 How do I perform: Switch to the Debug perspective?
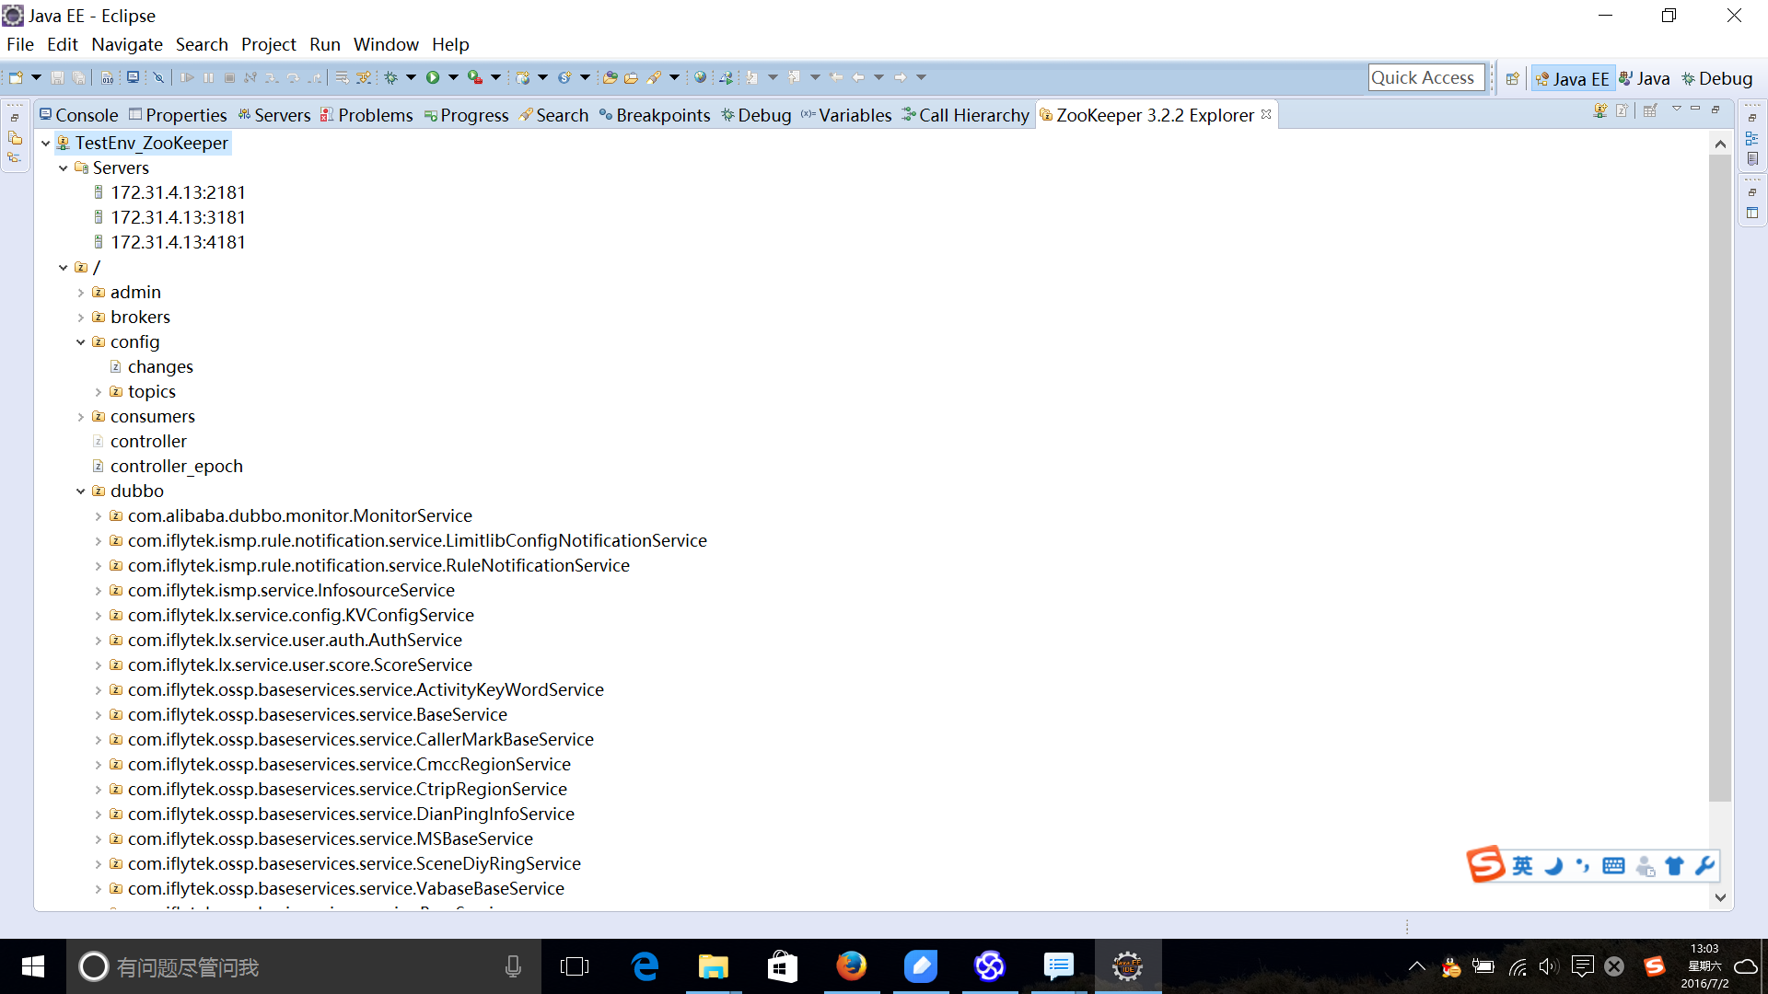pyautogui.click(x=1716, y=78)
